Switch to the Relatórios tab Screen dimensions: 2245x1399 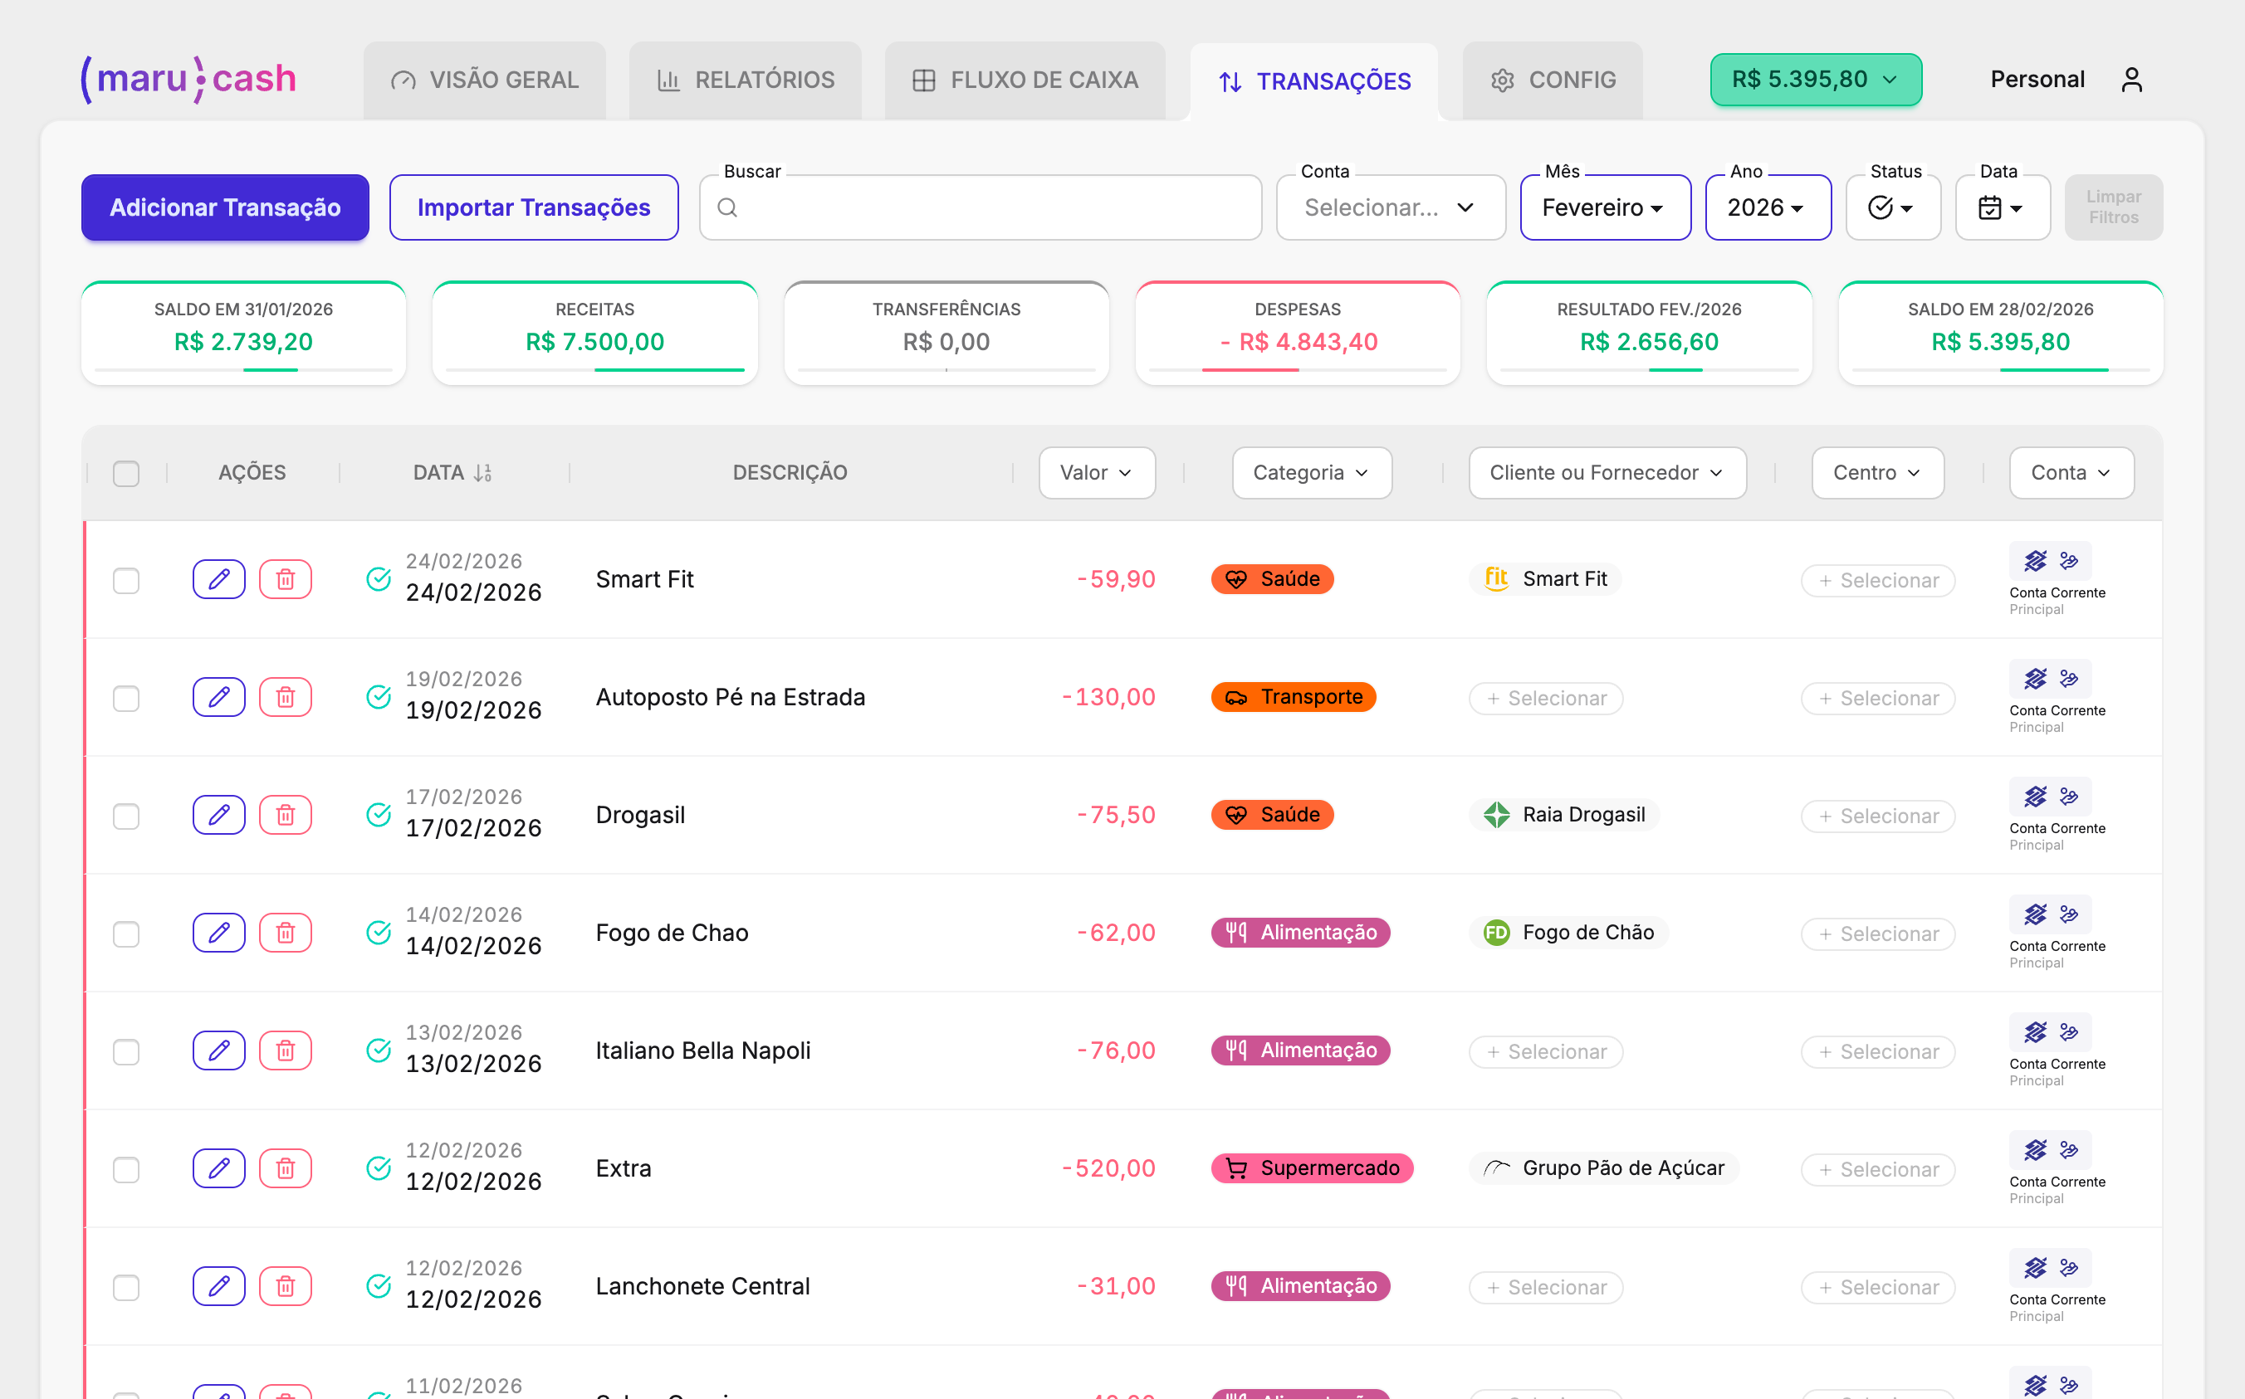745,80
